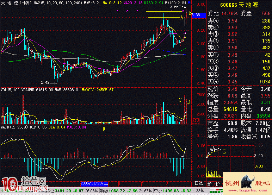Select the 买① bid row at 3.49

[239, 55]
